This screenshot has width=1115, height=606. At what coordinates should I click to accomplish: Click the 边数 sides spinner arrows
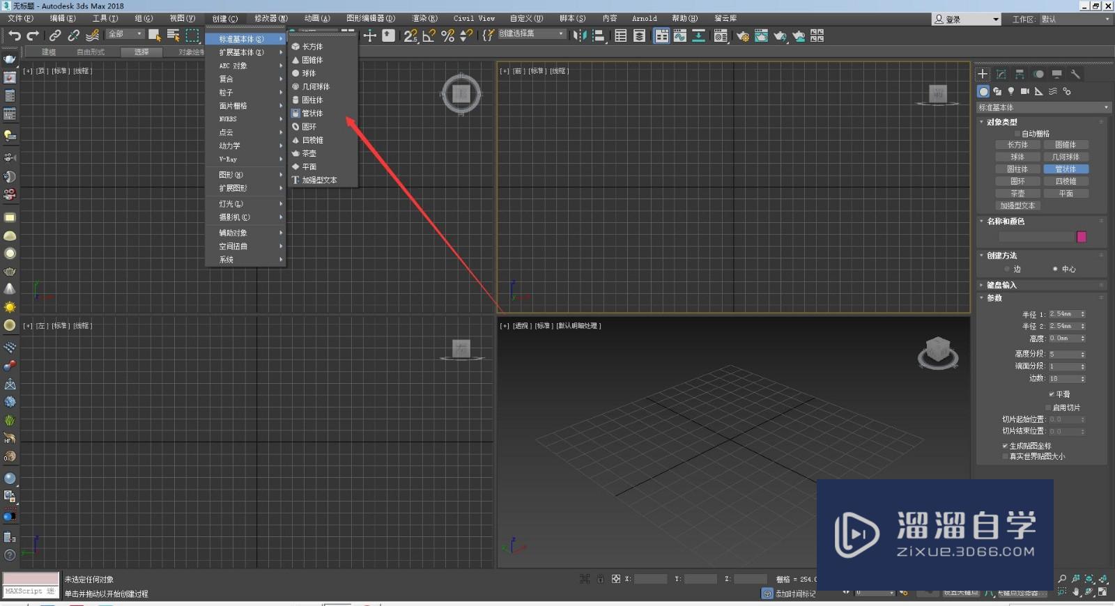coord(1083,379)
